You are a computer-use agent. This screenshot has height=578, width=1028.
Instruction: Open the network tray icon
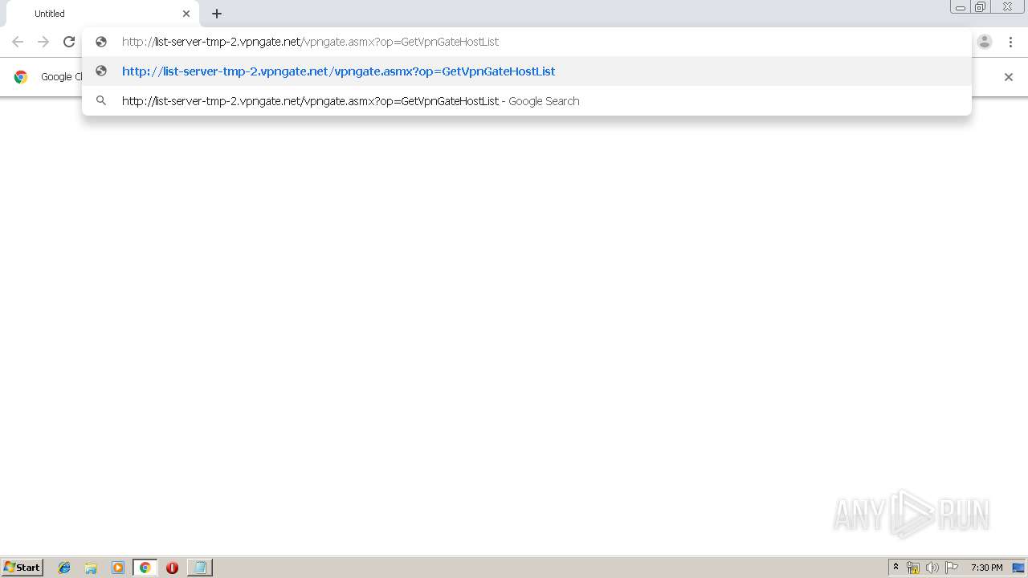pyautogui.click(x=913, y=568)
